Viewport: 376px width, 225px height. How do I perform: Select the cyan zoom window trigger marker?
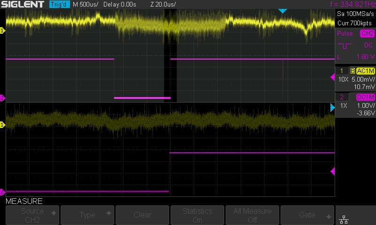(x=332, y=108)
